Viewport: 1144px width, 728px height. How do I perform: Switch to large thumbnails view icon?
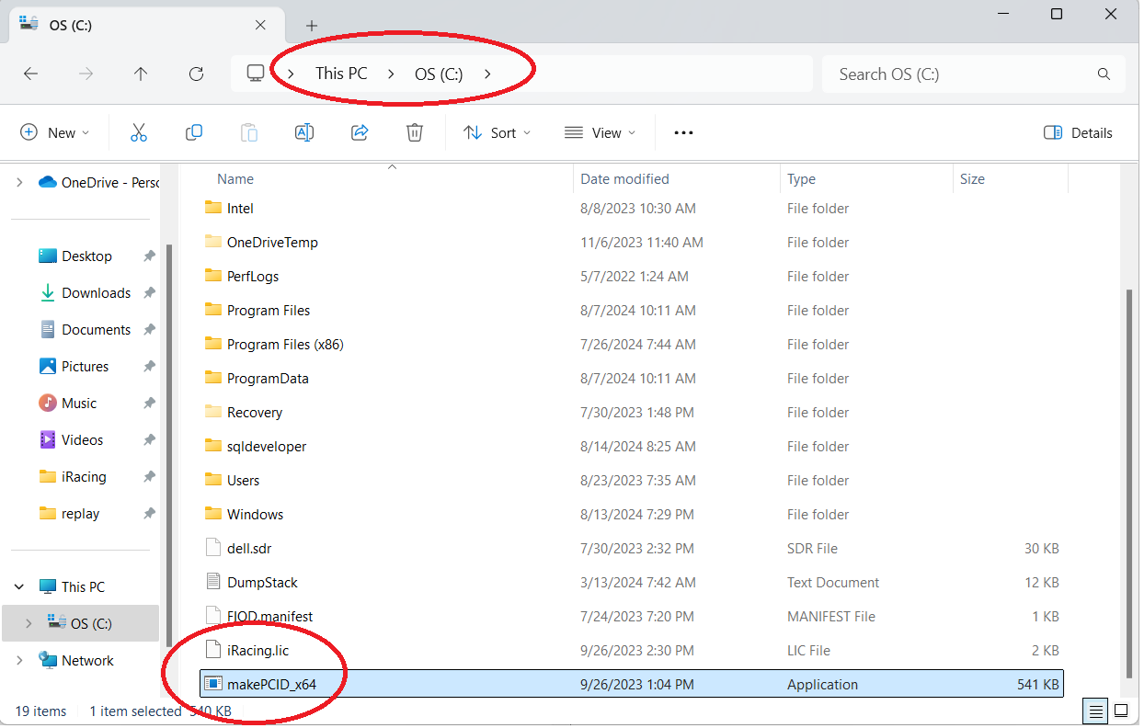(1121, 711)
